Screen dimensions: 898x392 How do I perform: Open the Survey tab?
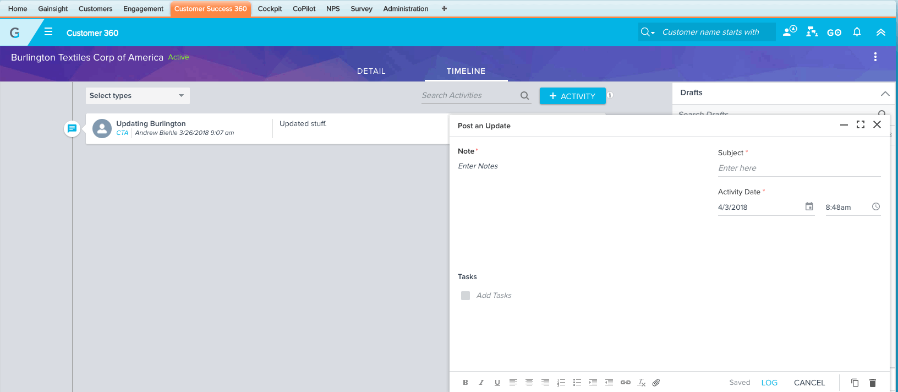click(x=362, y=9)
